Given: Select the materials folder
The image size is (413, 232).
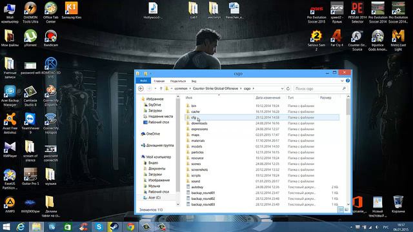Looking at the screenshot, I should pos(198,140).
